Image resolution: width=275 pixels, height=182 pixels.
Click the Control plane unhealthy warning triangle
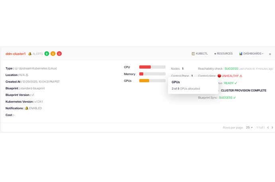241,76
